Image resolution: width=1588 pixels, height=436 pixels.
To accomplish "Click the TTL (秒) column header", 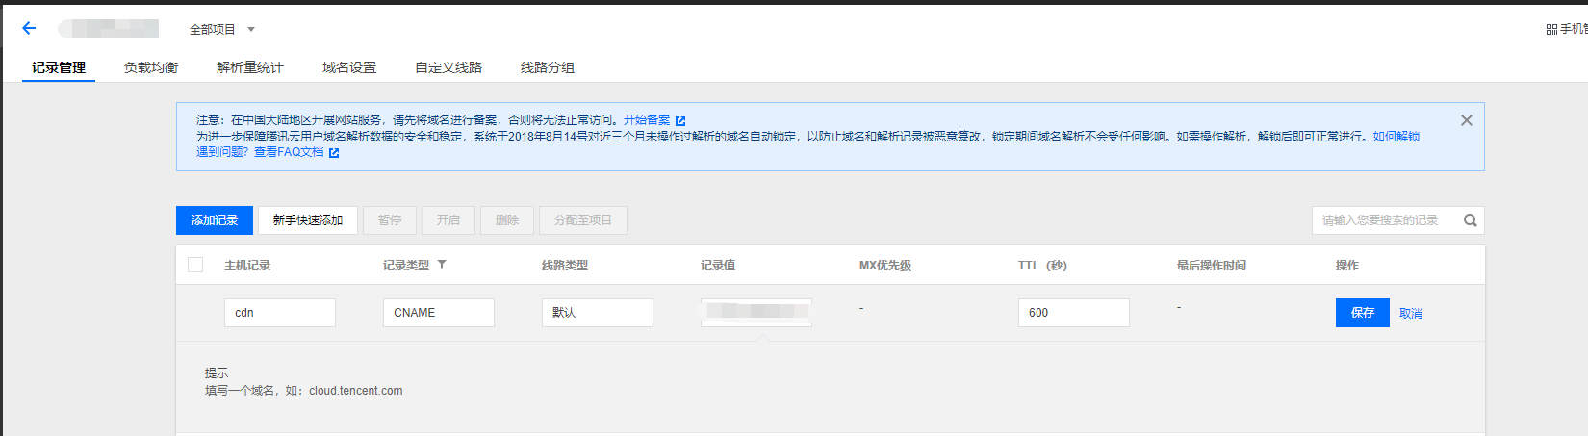I will (x=1042, y=266).
